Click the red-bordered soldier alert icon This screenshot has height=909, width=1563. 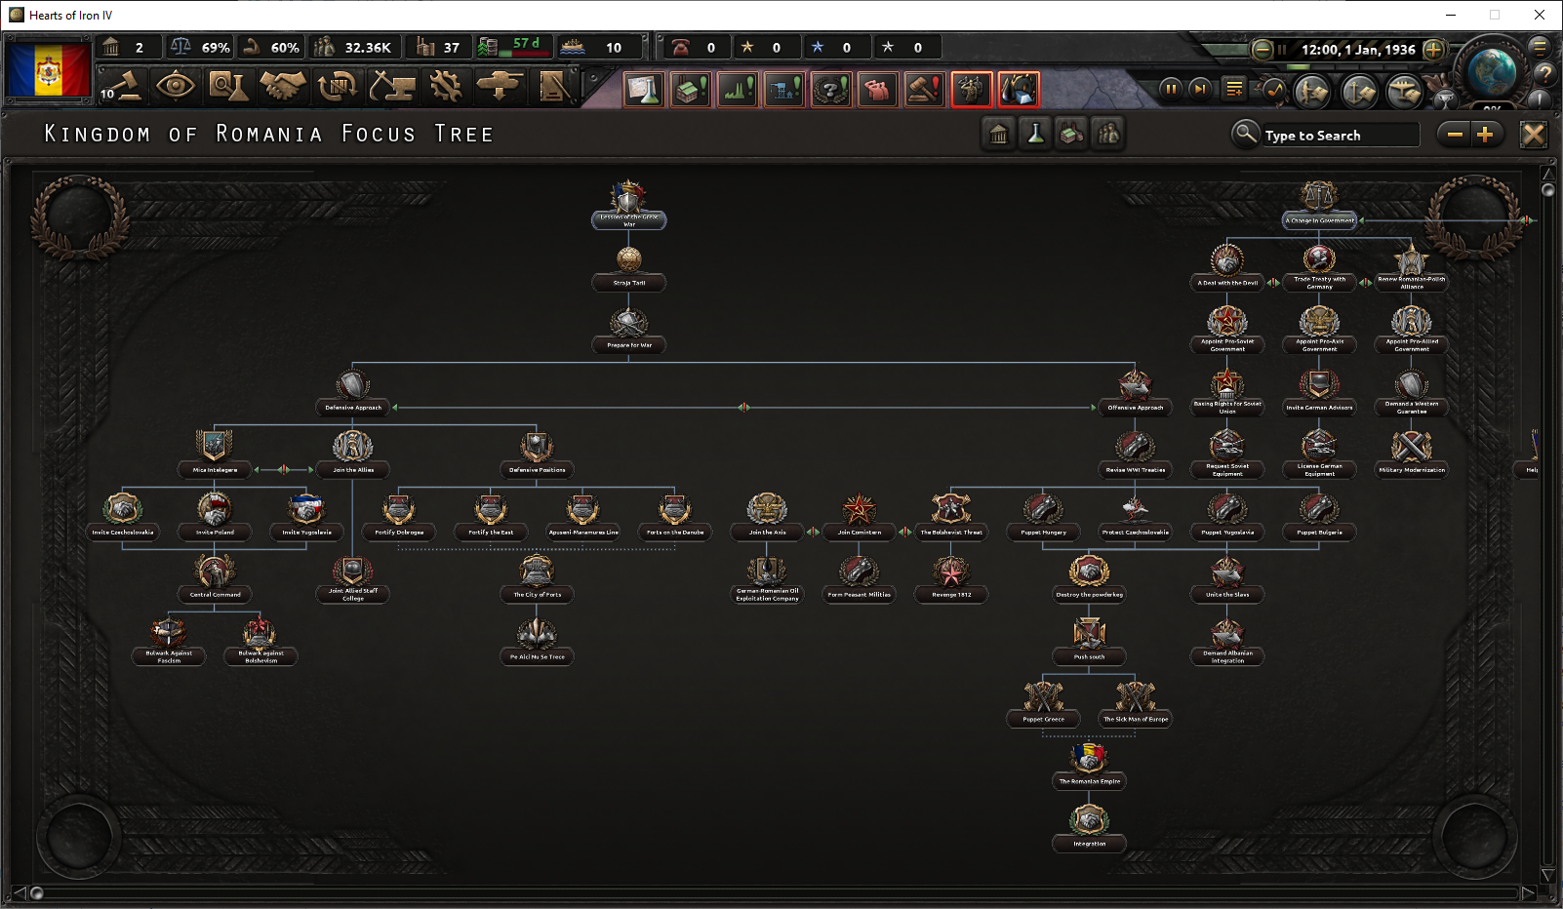[x=972, y=90]
